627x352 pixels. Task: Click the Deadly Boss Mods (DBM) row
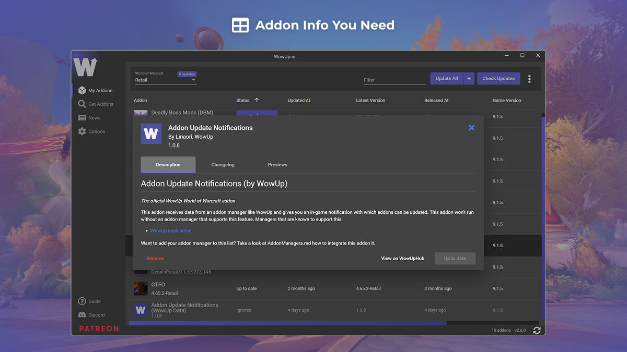pyautogui.click(x=334, y=113)
